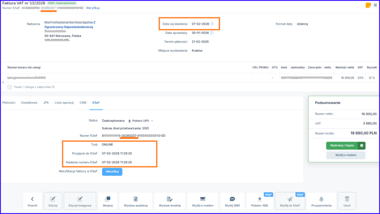Click the blue Weryfikuj button
The image size is (380, 214).
(112, 172)
